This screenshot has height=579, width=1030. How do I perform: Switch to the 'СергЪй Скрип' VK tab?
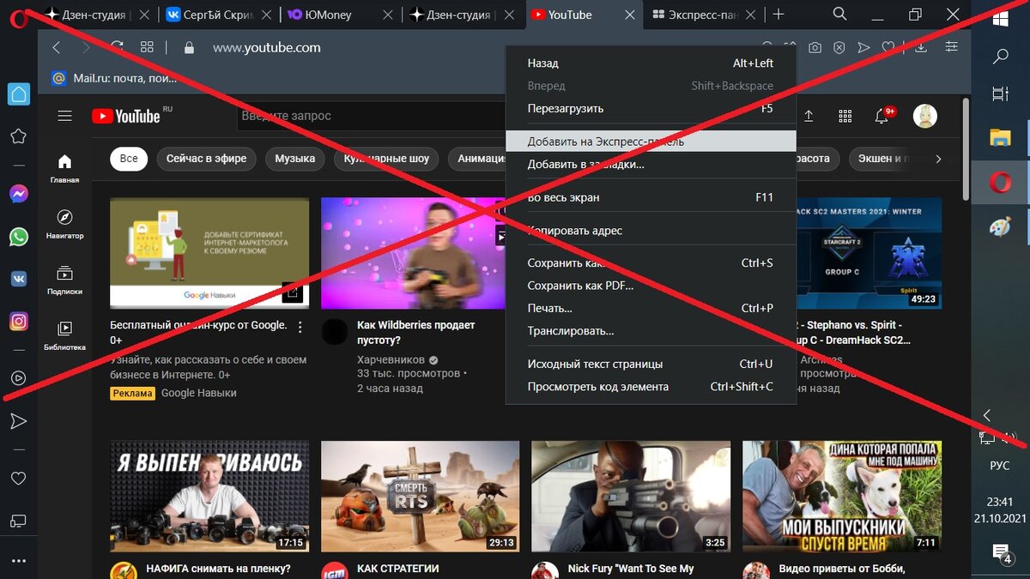click(219, 15)
